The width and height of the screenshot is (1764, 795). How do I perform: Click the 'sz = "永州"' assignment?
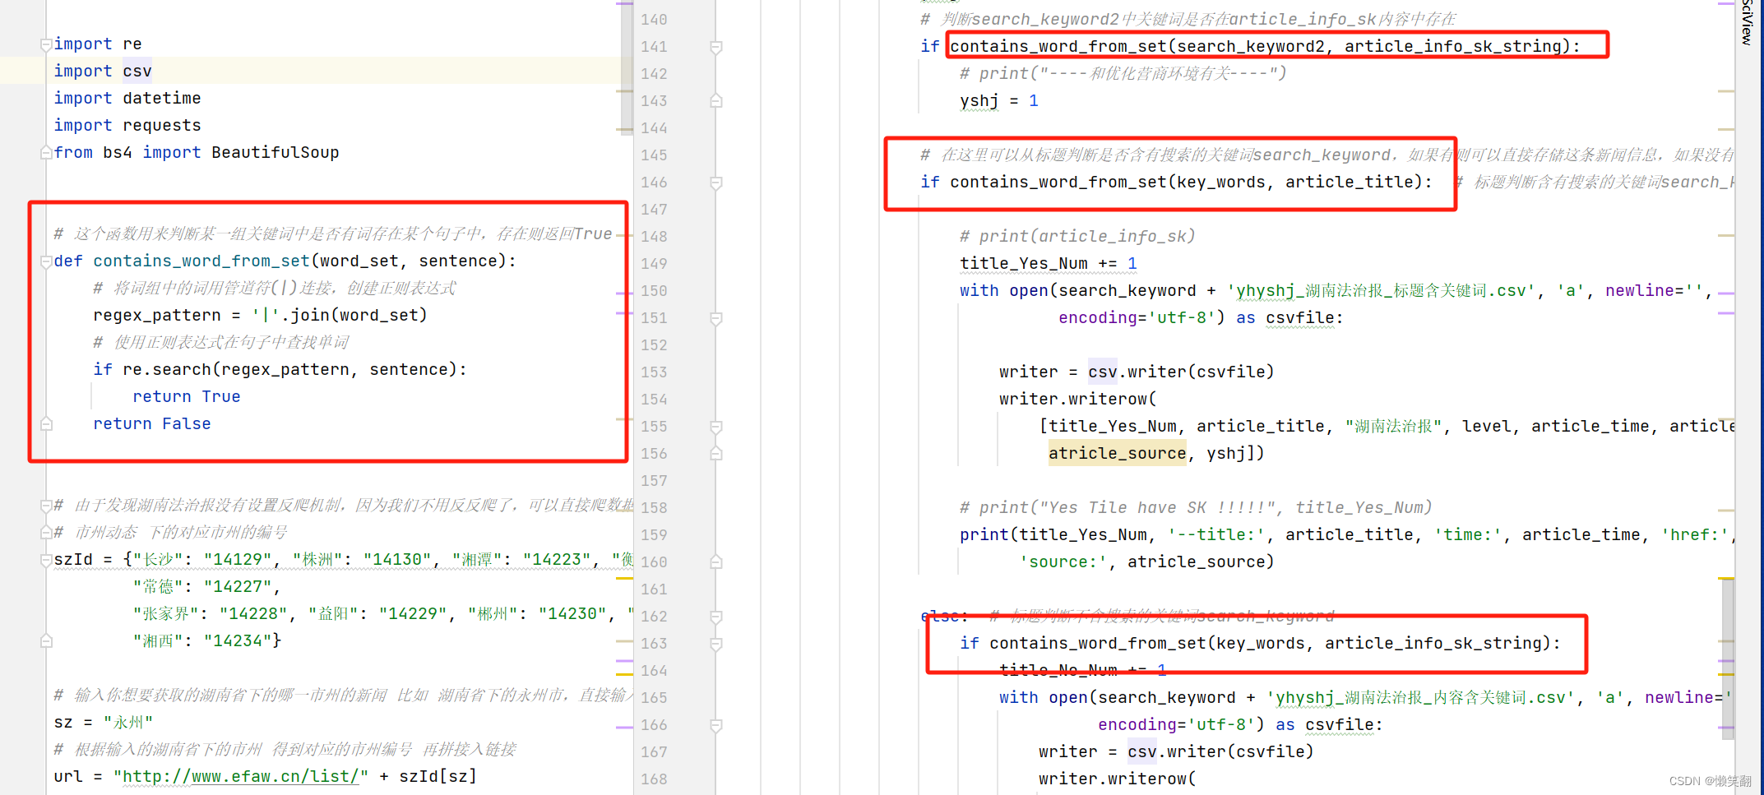click(x=104, y=723)
